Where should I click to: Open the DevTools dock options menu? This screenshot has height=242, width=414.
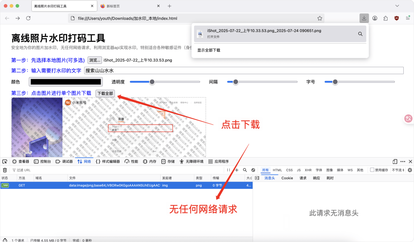click(402, 161)
